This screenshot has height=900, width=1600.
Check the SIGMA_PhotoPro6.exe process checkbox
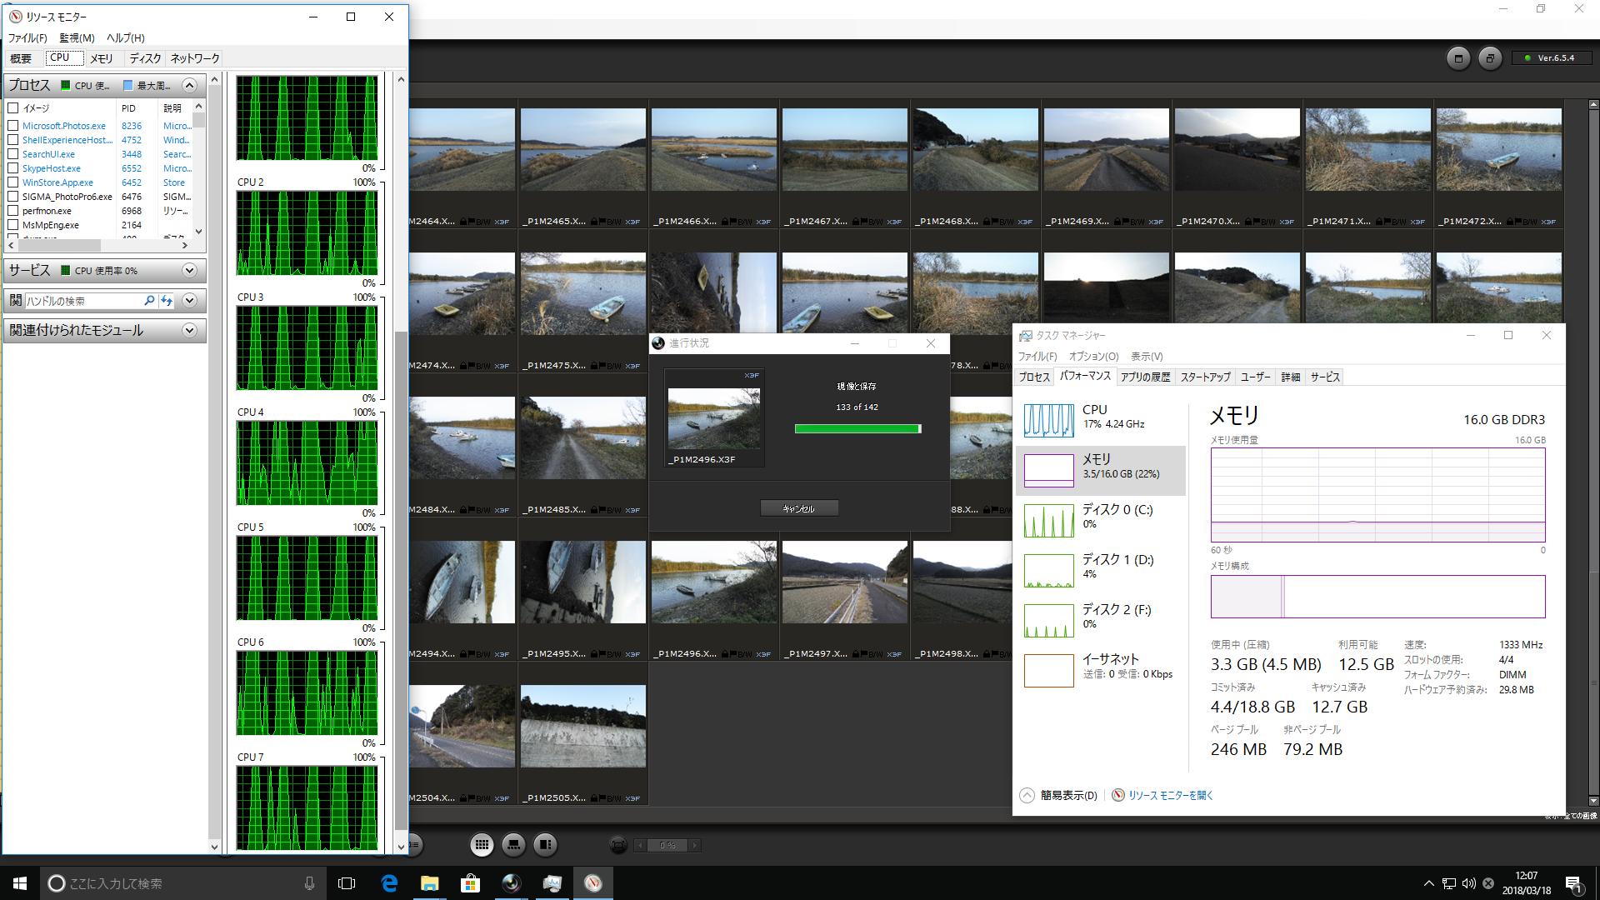[x=13, y=197]
